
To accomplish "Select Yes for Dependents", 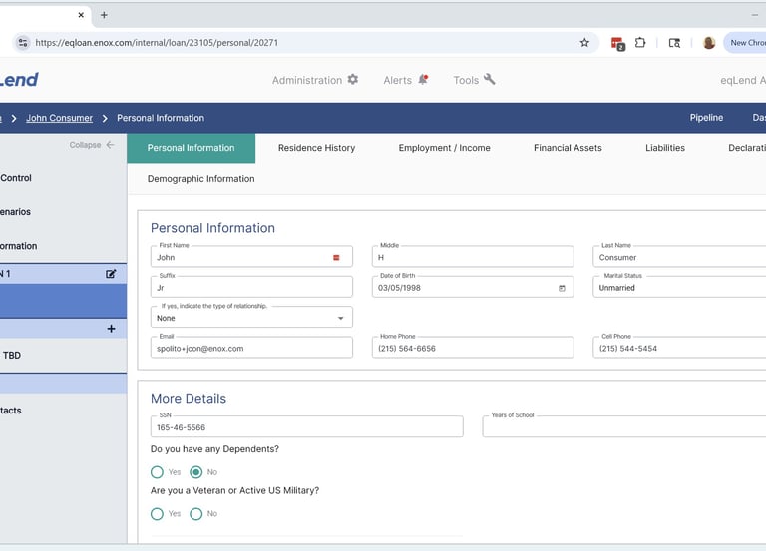I will [x=157, y=472].
